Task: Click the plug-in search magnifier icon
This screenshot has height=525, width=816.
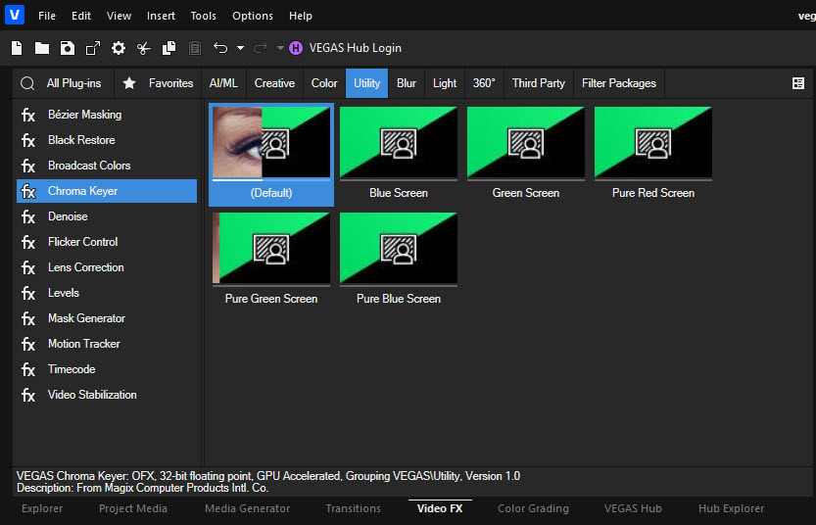Action: [27, 83]
